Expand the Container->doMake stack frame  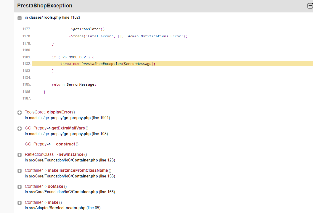(x=19, y=187)
